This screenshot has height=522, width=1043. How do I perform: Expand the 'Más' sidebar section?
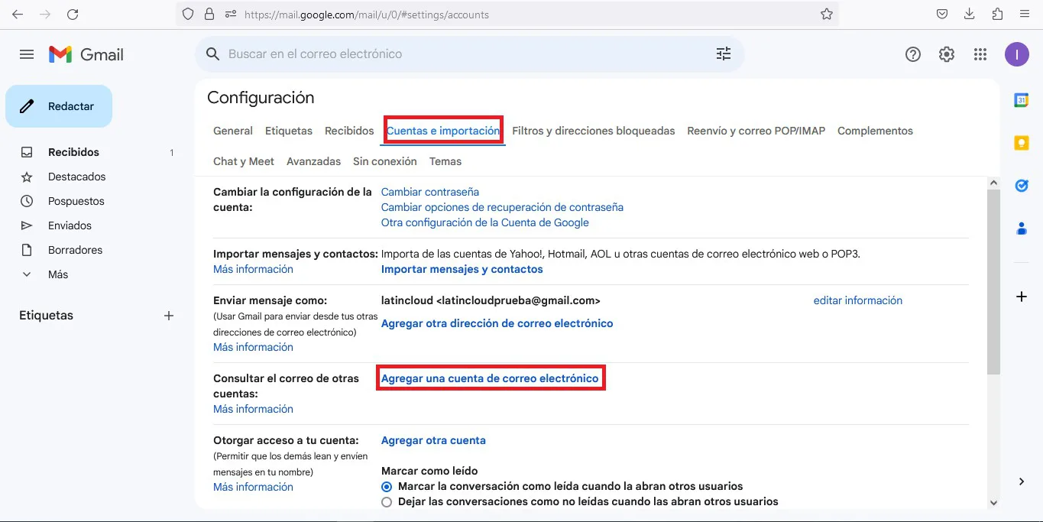pos(58,274)
